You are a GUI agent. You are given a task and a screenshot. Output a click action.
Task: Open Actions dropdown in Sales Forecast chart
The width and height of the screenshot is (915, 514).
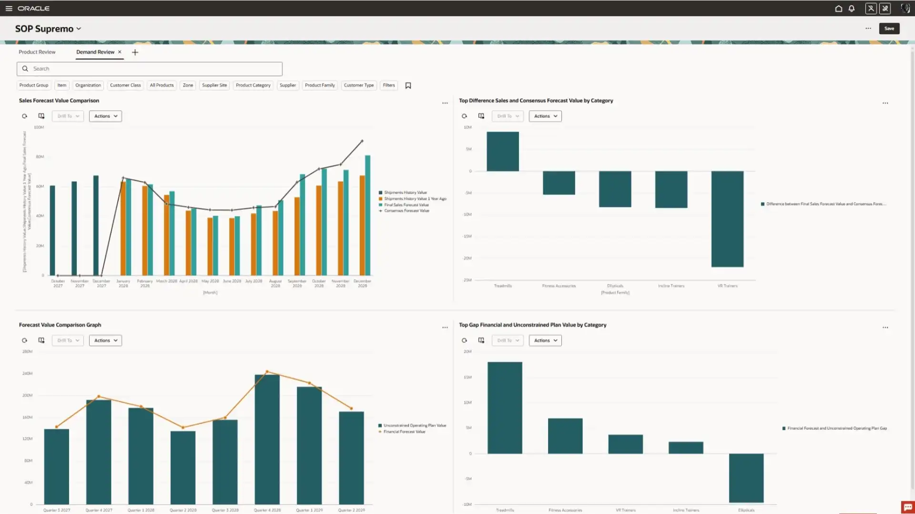(105, 116)
